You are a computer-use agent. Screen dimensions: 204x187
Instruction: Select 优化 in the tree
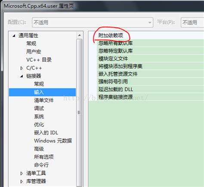pyautogui.click(x=39, y=125)
